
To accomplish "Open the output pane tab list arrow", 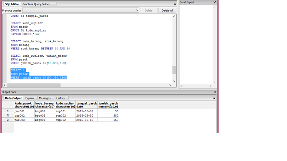I will (214, 98).
